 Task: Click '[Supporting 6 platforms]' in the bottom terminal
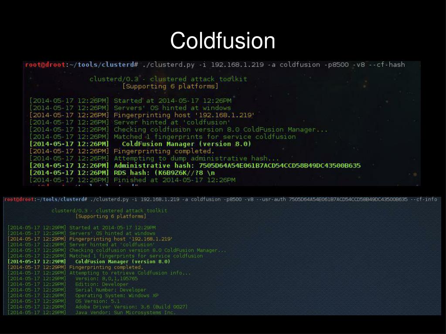point(111,216)
